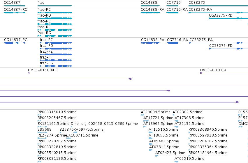The height and width of the screenshot is (163, 248).
Task: Select the frac-RG transcript label
Action: click(44, 33)
